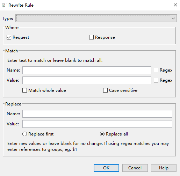180x176 pixels.
Task: Tick the Match whole value checkbox
Action: 24,90
